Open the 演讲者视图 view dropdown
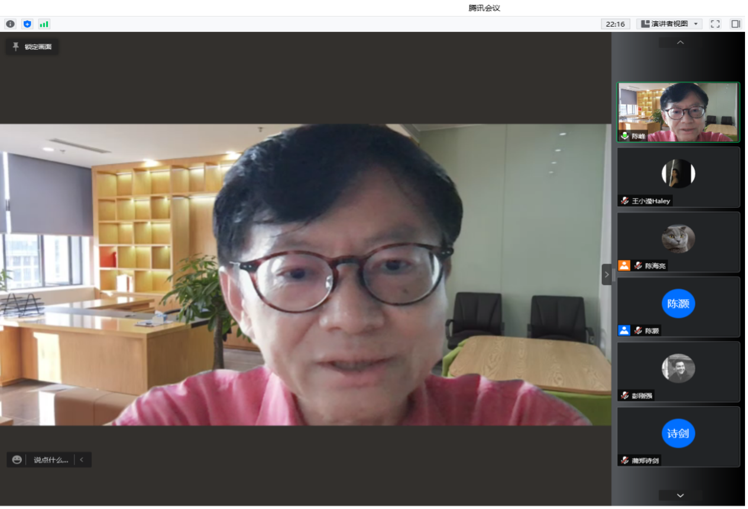The height and width of the screenshot is (509, 748). [x=669, y=24]
